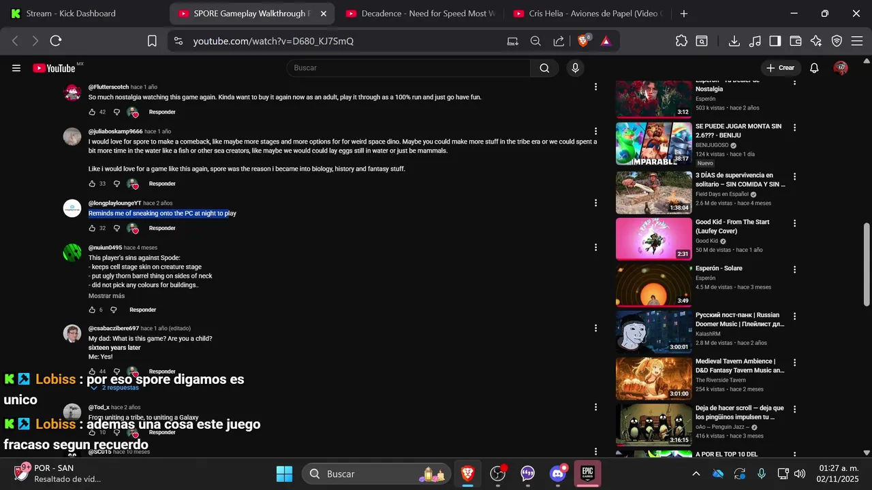Open '3 DÍAS de supervivencia en solitario' thumbnail
This screenshot has width=872, height=490.
point(654,193)
